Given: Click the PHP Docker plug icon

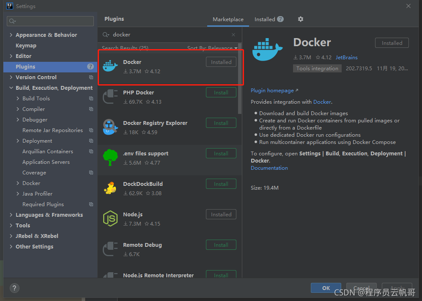Looking at the screenshot, I should click(110, 97).
